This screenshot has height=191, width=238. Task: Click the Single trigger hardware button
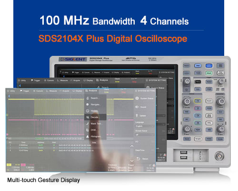pos(209,89)
